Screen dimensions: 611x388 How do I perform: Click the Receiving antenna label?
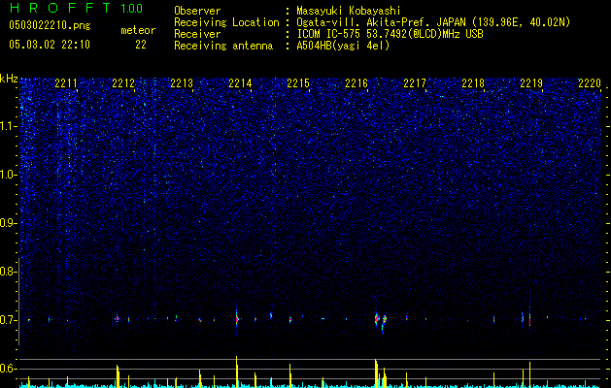pos(223,46)
